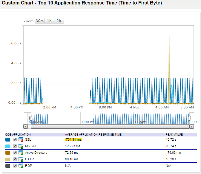Click the SSL application status icon

coord(21,140)
